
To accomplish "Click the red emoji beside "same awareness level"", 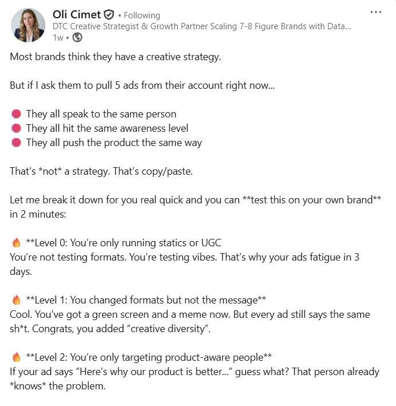I will pyautogui.click(x=16, y=128).
